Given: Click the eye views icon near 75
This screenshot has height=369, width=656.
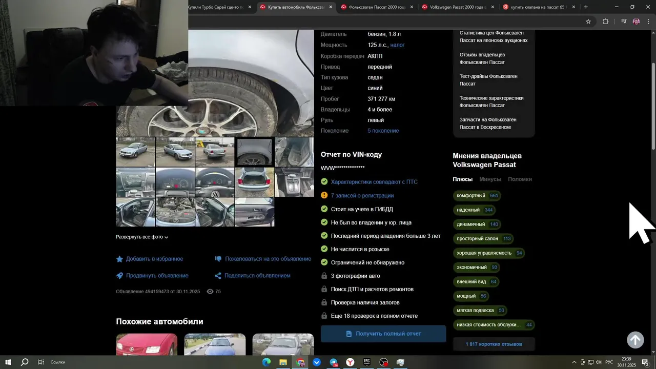Looking at the screenshot, I should 210,292.
